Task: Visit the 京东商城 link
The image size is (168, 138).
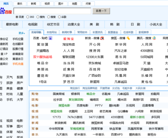Action: coord(95,63)
